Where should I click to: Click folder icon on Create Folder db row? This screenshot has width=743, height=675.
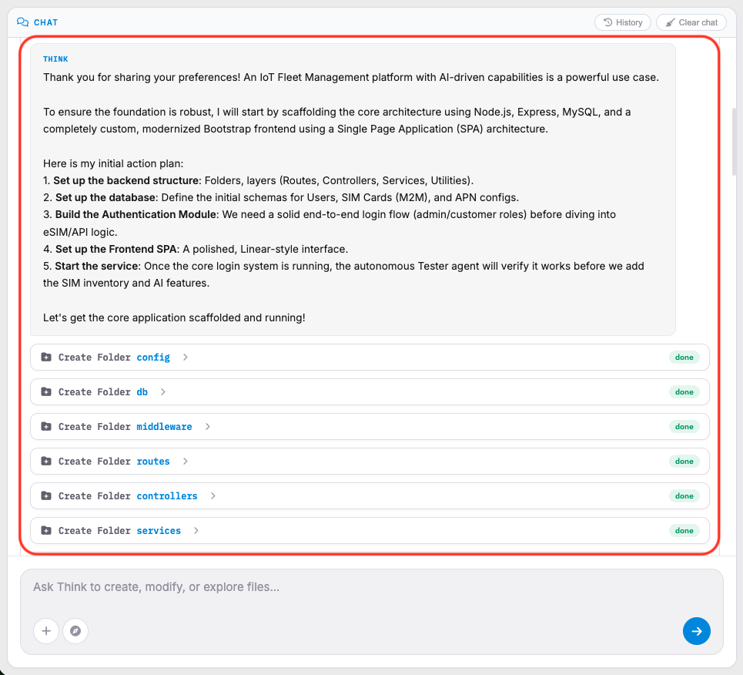tap(46, 391)
